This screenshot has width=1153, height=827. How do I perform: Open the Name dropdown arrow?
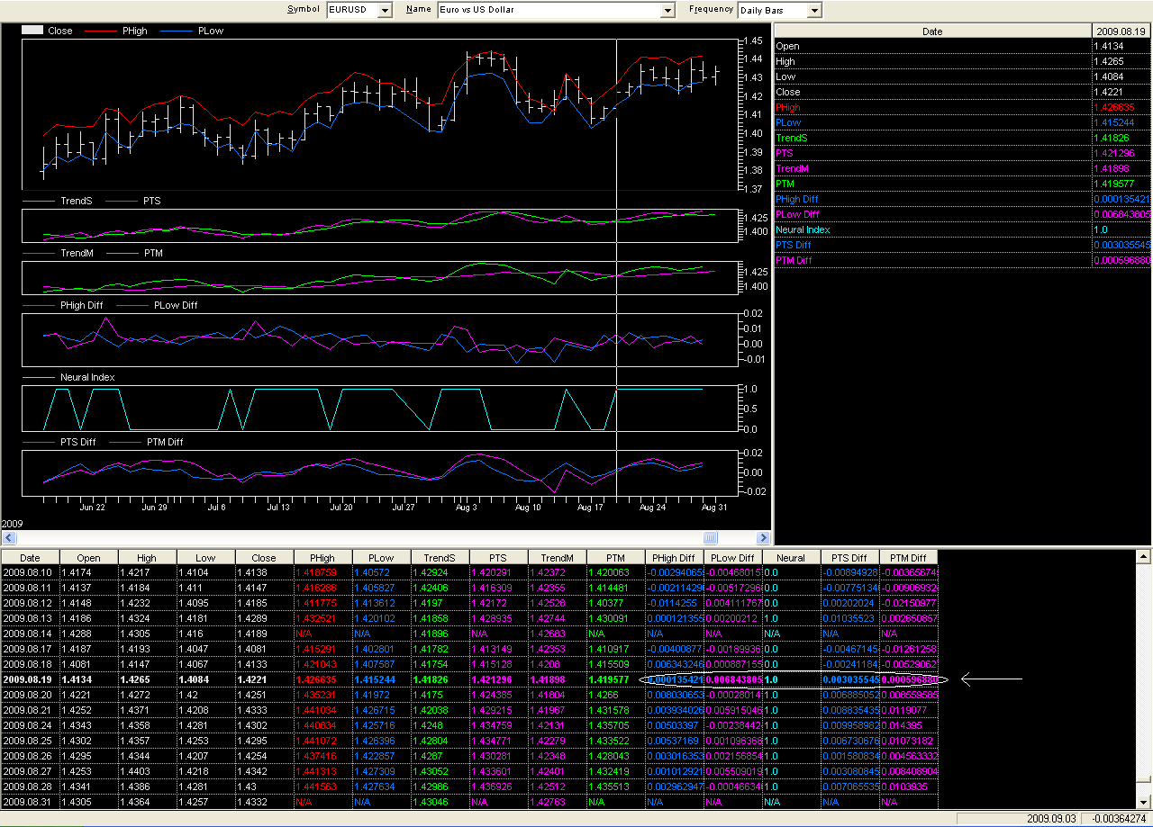(x=667, y=10)
